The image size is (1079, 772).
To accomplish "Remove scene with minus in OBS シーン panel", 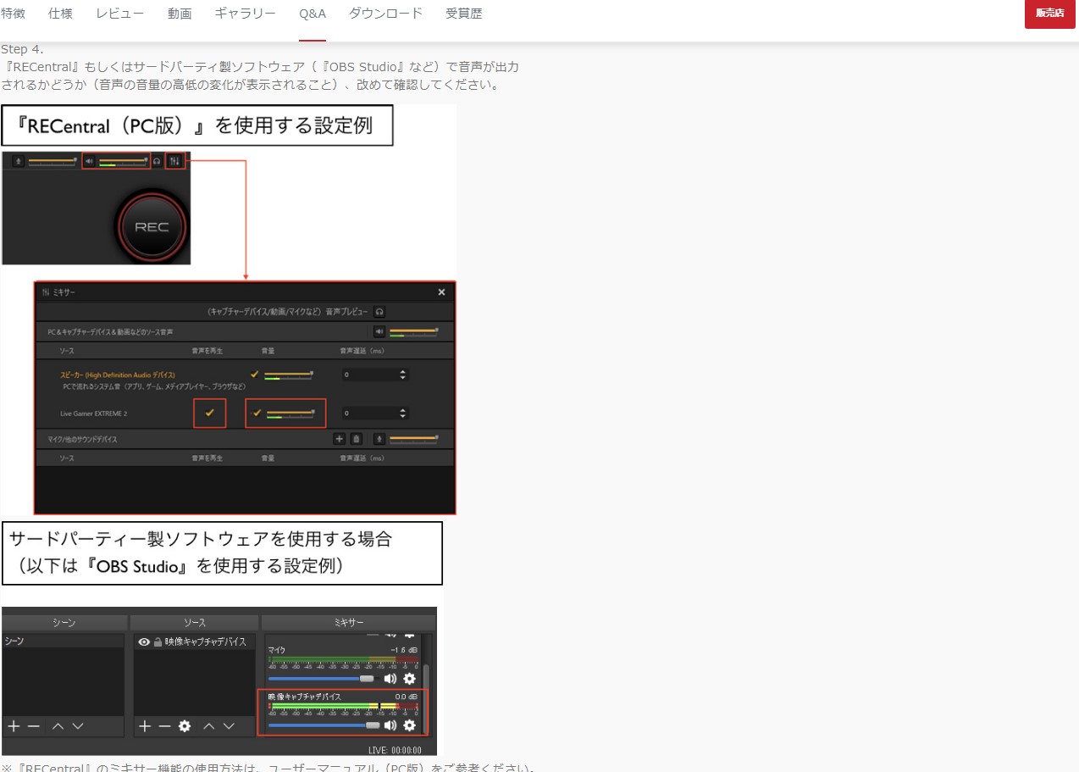I will [34, 726].
